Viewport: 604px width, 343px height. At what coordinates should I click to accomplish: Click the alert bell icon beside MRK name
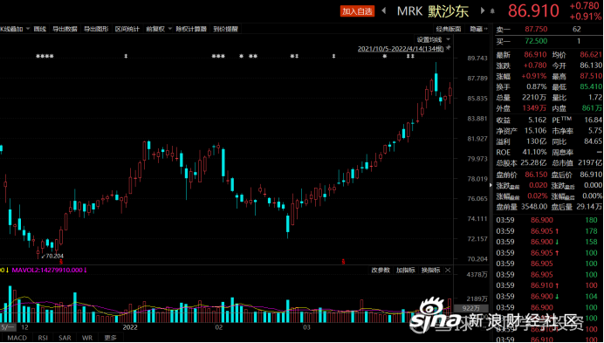tap(492, 11)
